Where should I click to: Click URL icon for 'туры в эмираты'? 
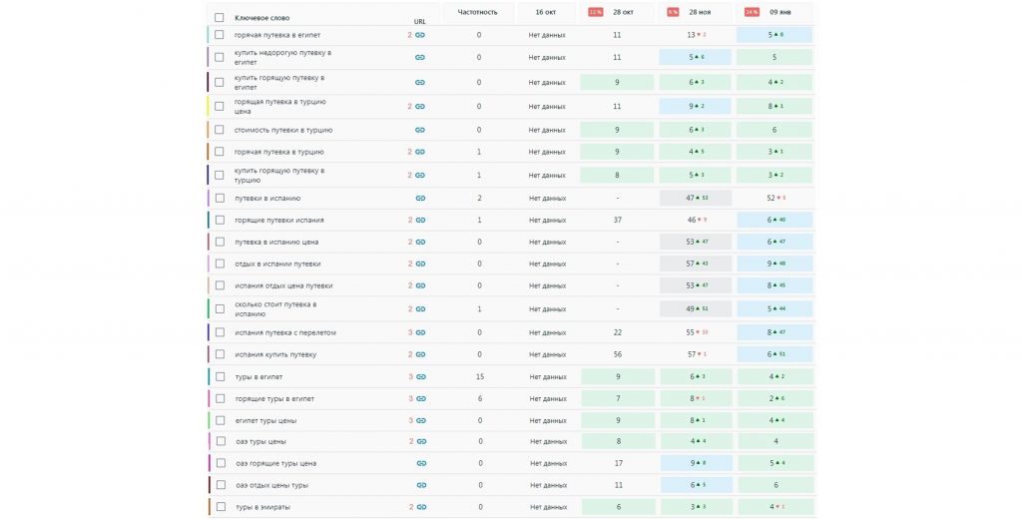coord(420,507)
